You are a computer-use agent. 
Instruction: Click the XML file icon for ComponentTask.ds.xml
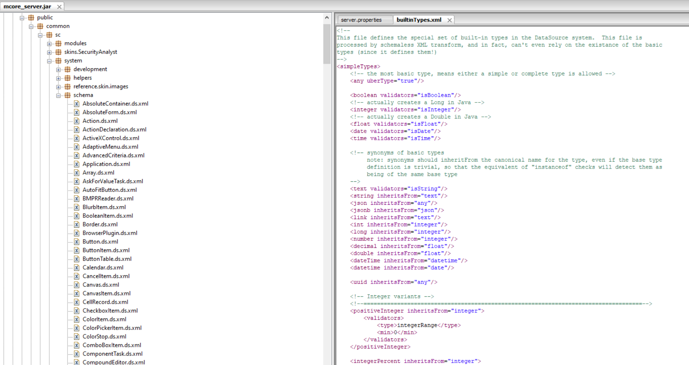click(77, 354)
